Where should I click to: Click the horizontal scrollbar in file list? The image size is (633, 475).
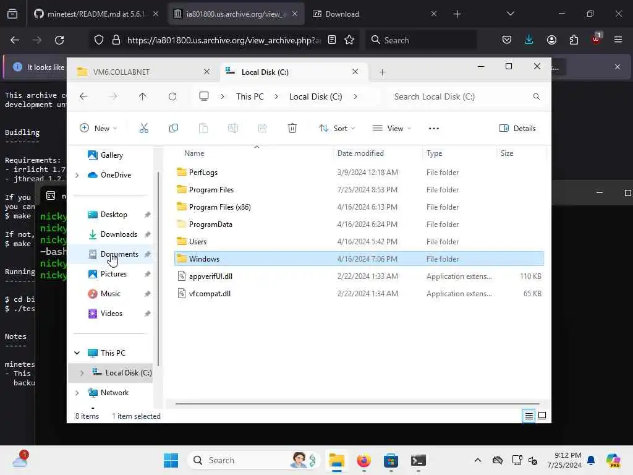(357, 403)
